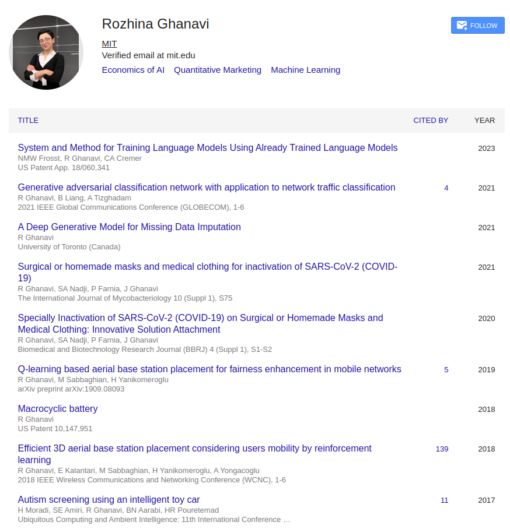Sort publications by Cited By header
The image size is (510, 529).
coord(431,121)
